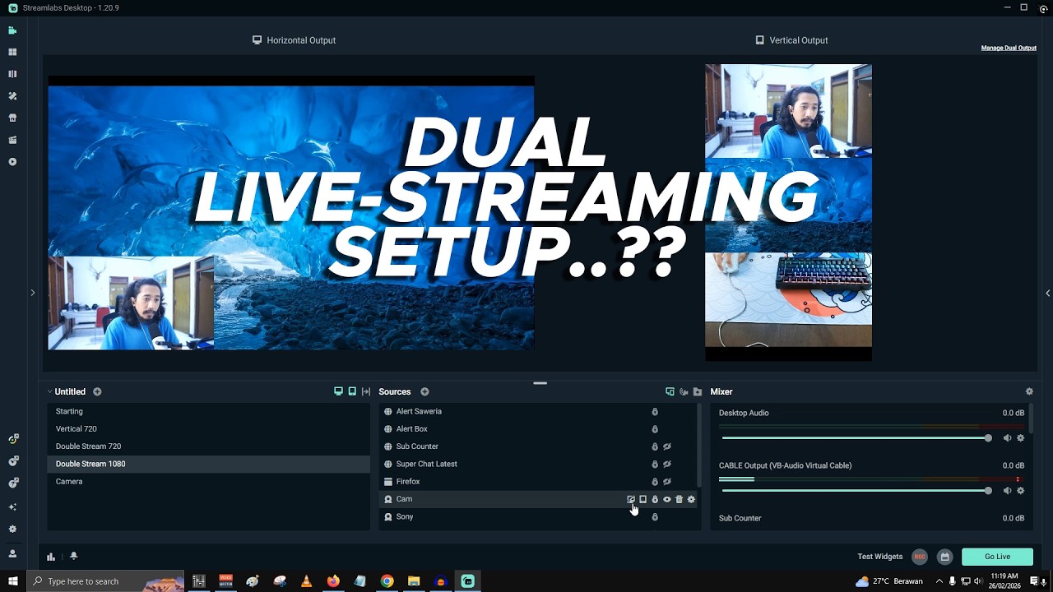Screen dimensions: 1053x592
Task: Toggle the lock on the Alert Saweria source
Action: pyautogui.click(x=655, y=411)
